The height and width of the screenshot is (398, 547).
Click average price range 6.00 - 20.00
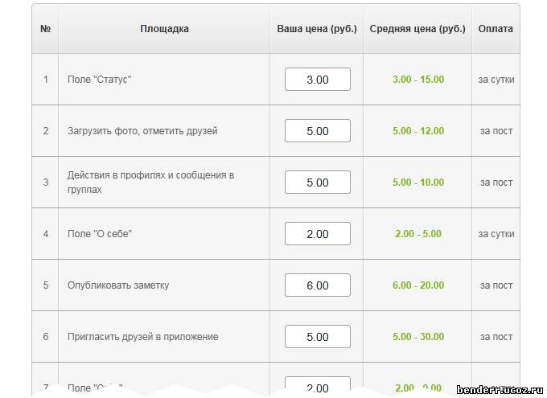click(417, 285)
